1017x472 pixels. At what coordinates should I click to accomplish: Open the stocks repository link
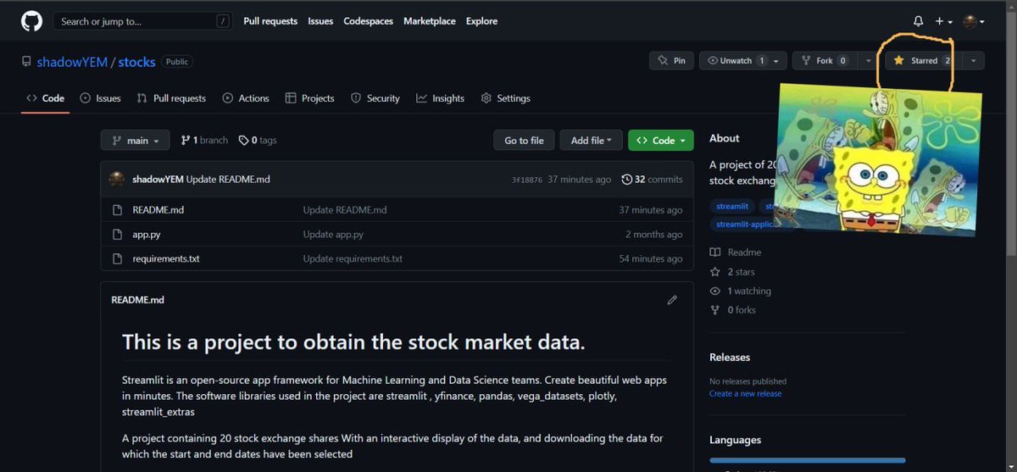pyautogui.click(x=136, y=62)
